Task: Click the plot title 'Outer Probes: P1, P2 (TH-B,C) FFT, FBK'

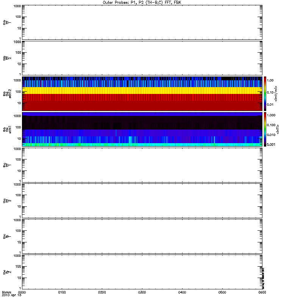Action: point(142,3)
